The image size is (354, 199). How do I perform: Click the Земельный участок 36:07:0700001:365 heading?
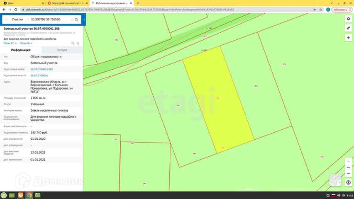coord(32,29)
